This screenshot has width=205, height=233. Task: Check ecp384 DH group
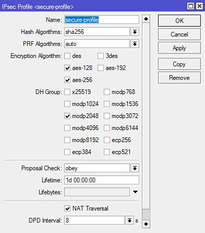(x=67, y=152)
